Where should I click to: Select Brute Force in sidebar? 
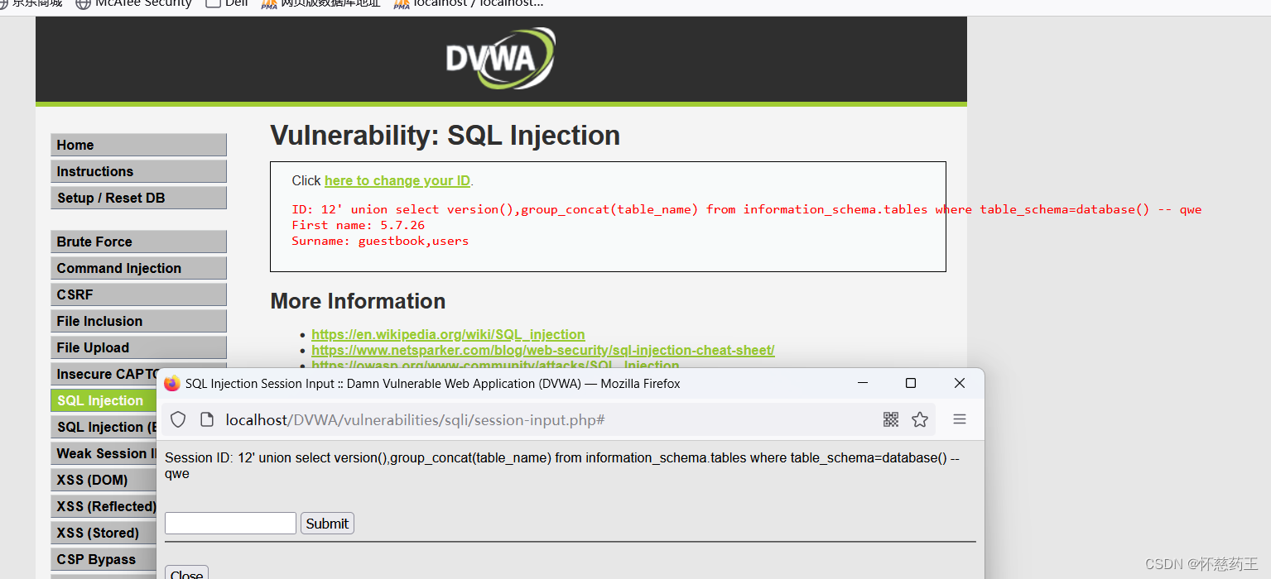coord(138,242)
